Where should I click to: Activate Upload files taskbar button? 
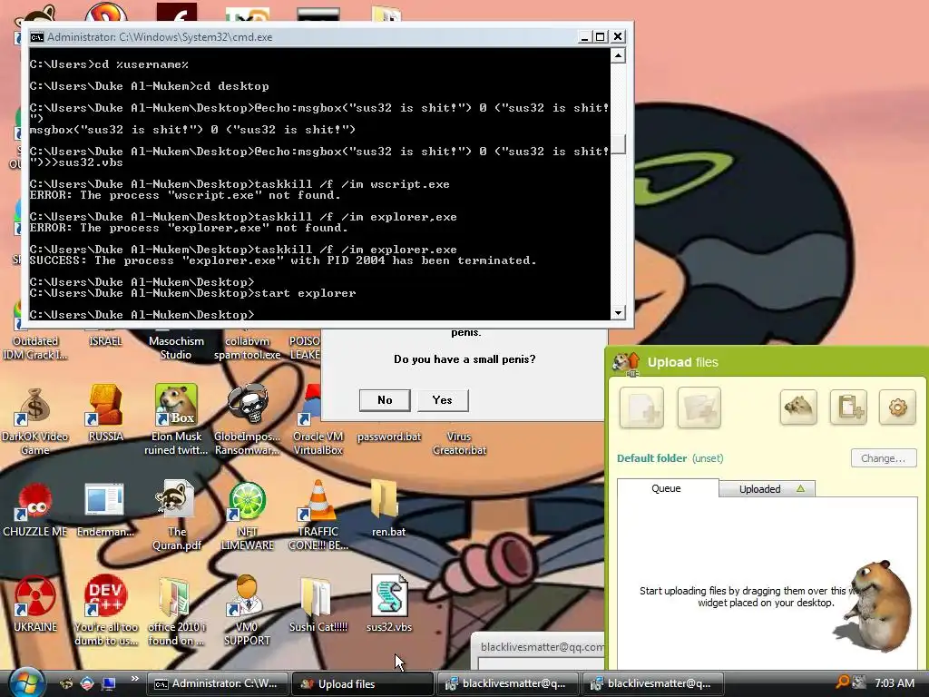(363, 683)
